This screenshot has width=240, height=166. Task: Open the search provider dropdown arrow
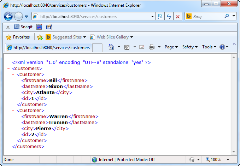click(234, 16)
